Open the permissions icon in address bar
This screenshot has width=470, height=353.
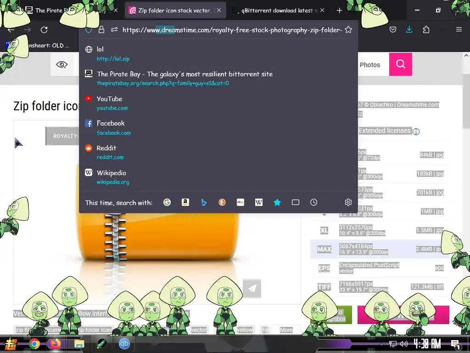pos(114,30)
